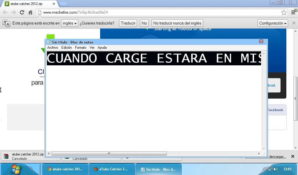Open the Formato menu in Bloc de notas
298x175 pixels.
[81, 48]
